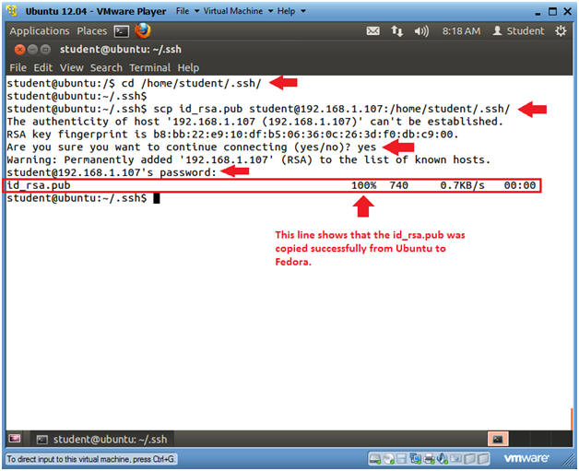Screen dimensions: 579x471
Task: Click the CD/DVD drive device icon
Action: click(x=388, y=459)
